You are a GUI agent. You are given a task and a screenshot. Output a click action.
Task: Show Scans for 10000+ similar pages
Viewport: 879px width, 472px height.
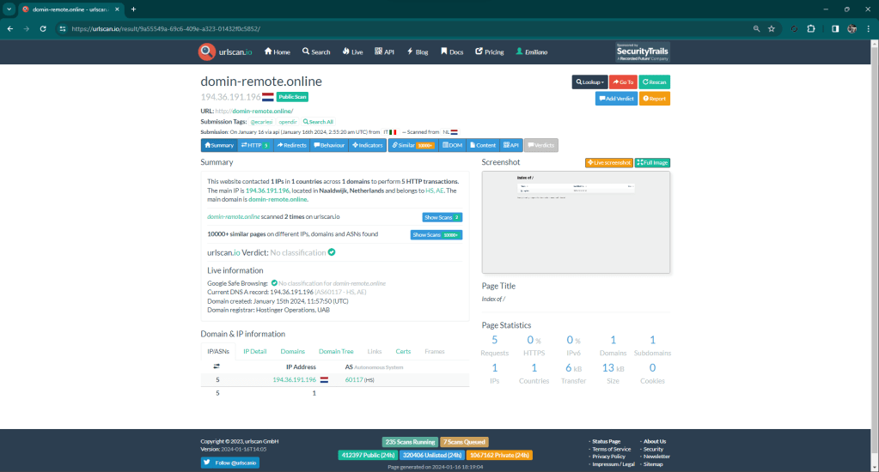436,234
